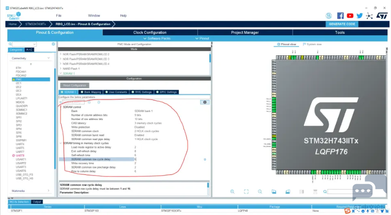The height and width of the screenshot is (215, 391).
Task: Select QUADSPI in peripheral list
Action: click(22, 106)
